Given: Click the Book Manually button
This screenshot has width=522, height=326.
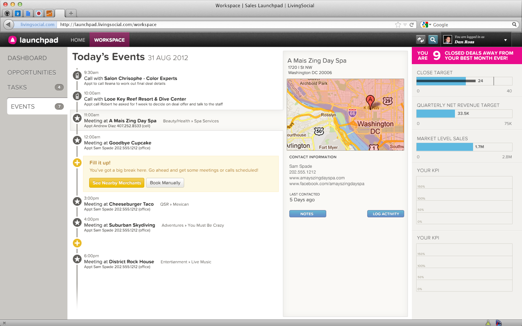Looking at the screenshot, I should click(165, 183).
